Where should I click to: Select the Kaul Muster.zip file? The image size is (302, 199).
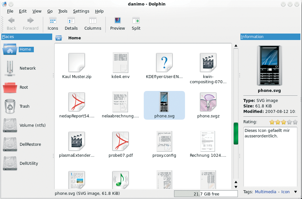[x=77, y=66]
